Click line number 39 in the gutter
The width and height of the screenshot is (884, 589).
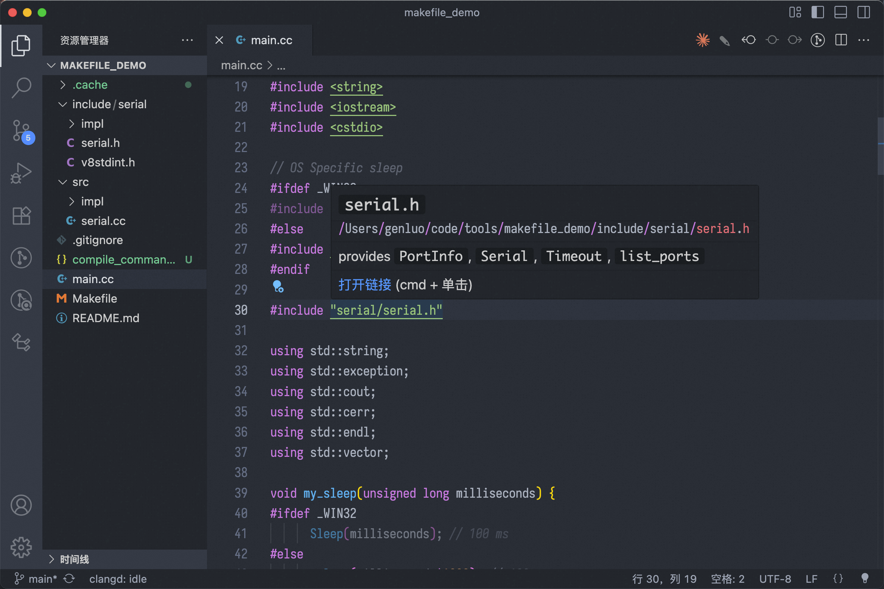241,493
